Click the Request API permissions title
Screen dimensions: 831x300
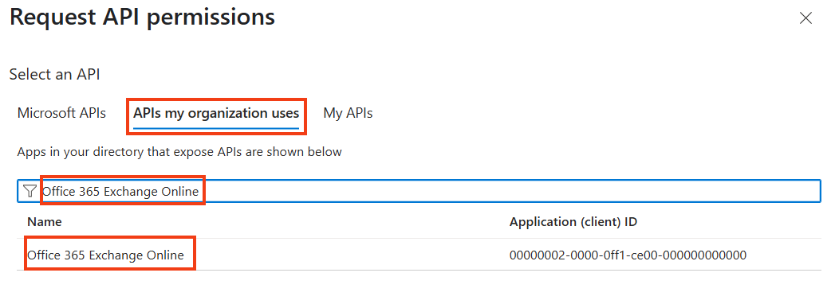pyautogui.click(x=143, y=18)
